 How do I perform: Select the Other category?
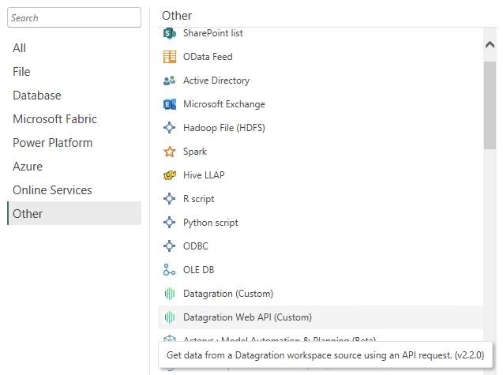(x=74, y=213)
